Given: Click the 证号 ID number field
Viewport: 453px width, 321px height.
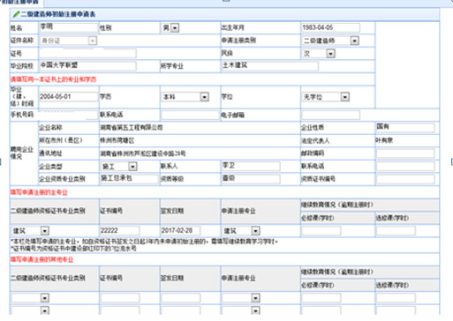Looking at the screenshot, I should [87, 53].
